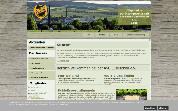Viewport: 178px width, 111px height.
Task: Click the 'Stand: 18.05.2025' date text
Action: click(63, 61)
